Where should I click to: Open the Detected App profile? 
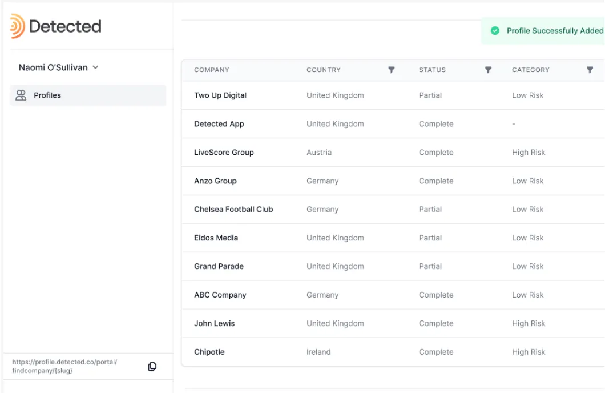(219, 124)
